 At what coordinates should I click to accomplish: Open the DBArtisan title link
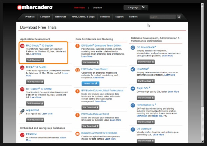click(143, 69)
